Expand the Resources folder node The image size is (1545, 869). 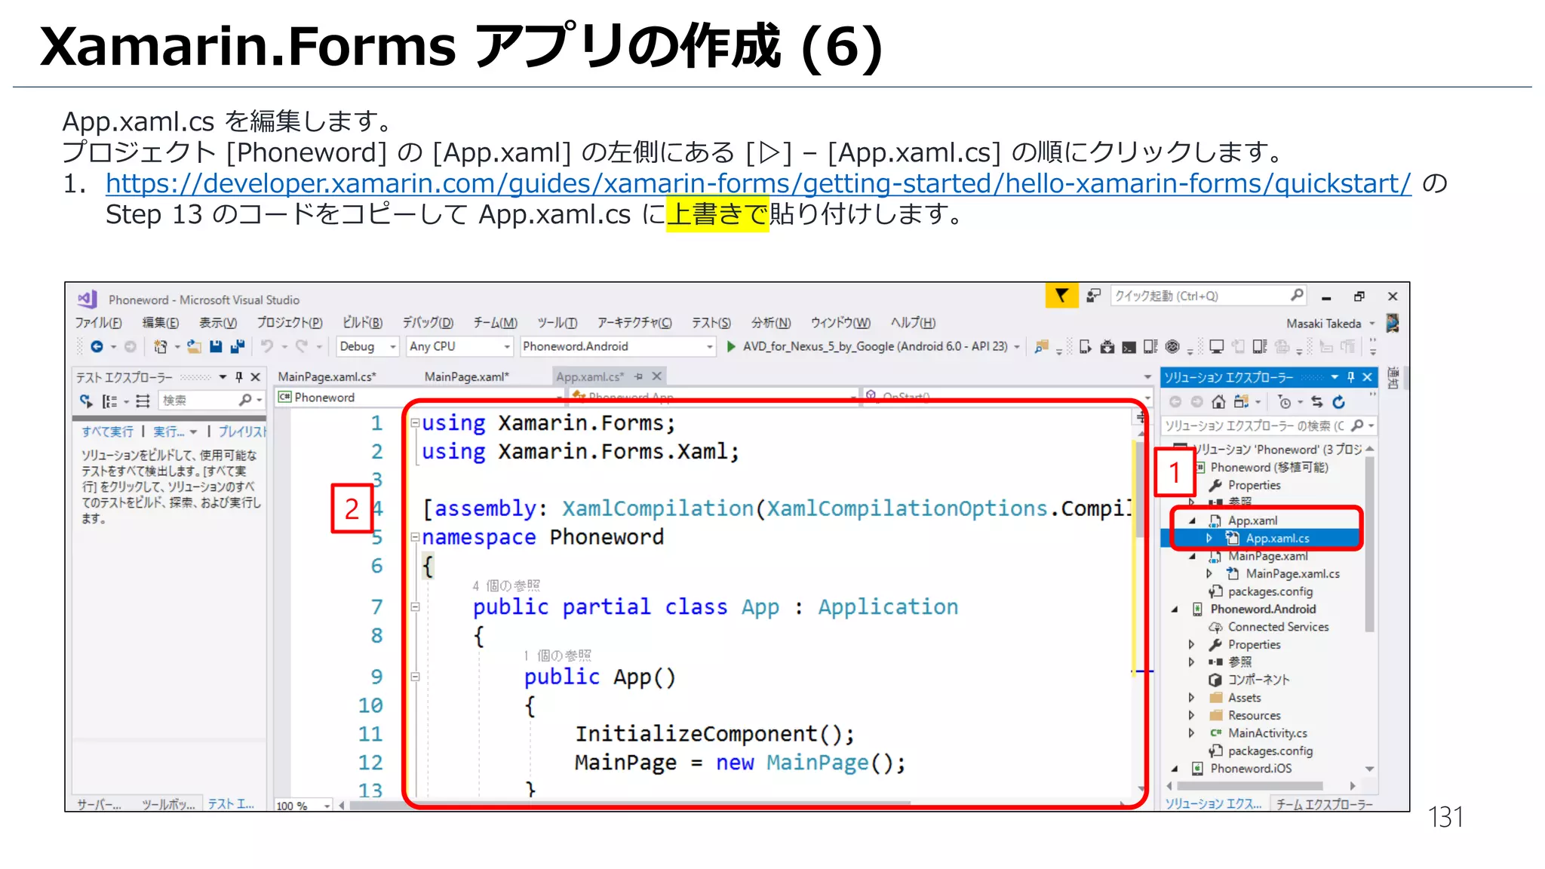click(1191, 715)
